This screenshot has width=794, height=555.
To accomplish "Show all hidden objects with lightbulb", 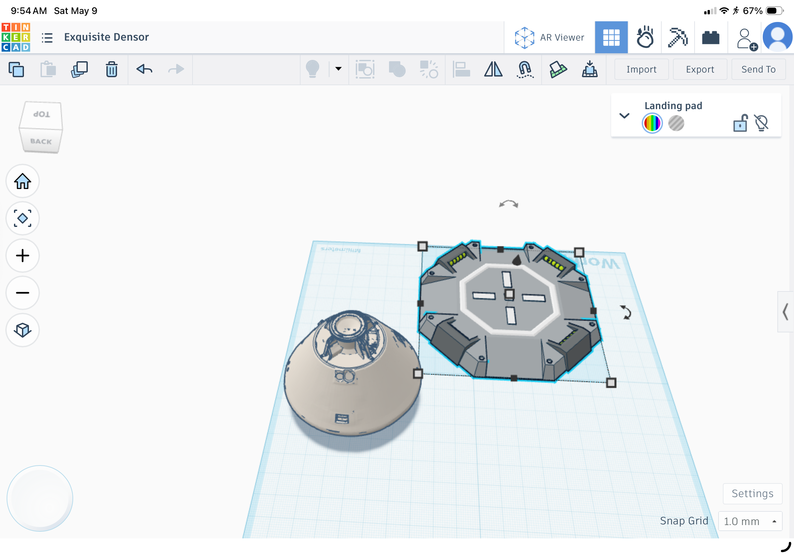I will point(312,69).
